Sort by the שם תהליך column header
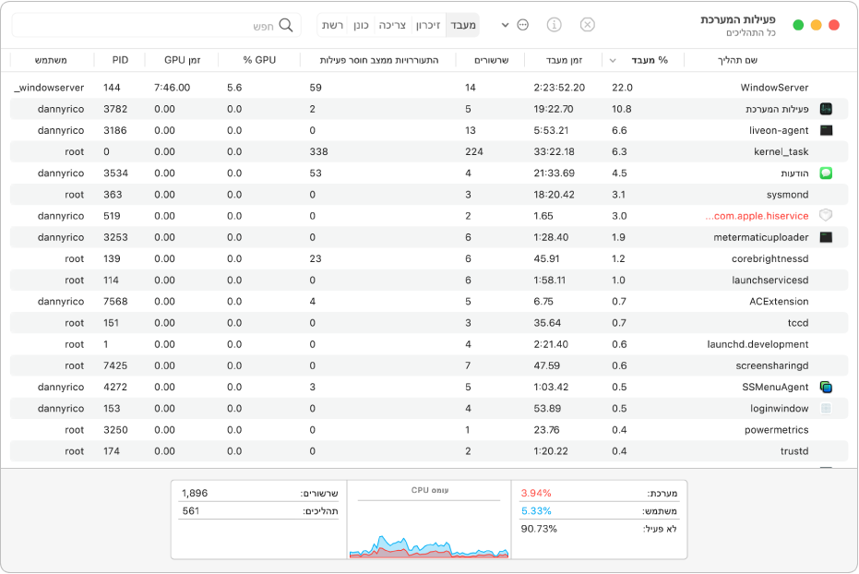 pyautogui.click(x=737, y=60)
